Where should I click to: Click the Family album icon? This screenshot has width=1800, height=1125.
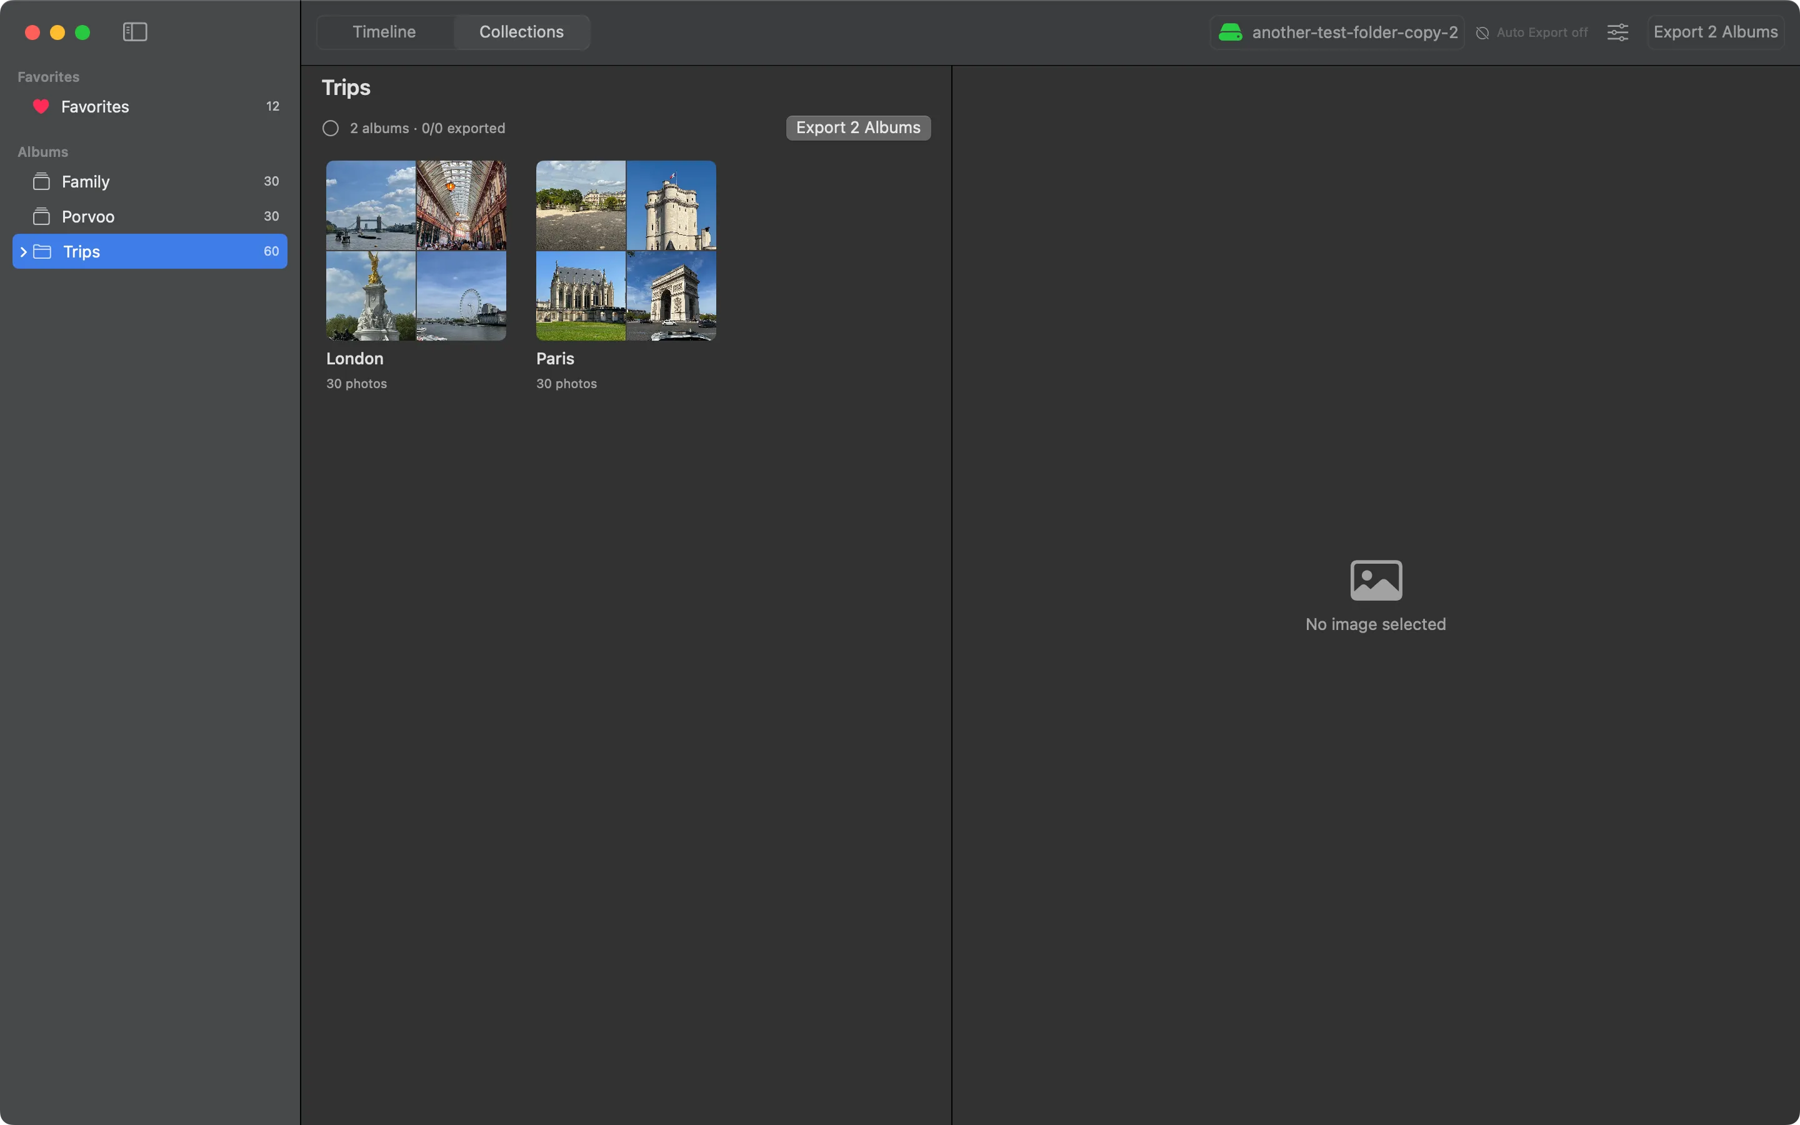point(42,181)
